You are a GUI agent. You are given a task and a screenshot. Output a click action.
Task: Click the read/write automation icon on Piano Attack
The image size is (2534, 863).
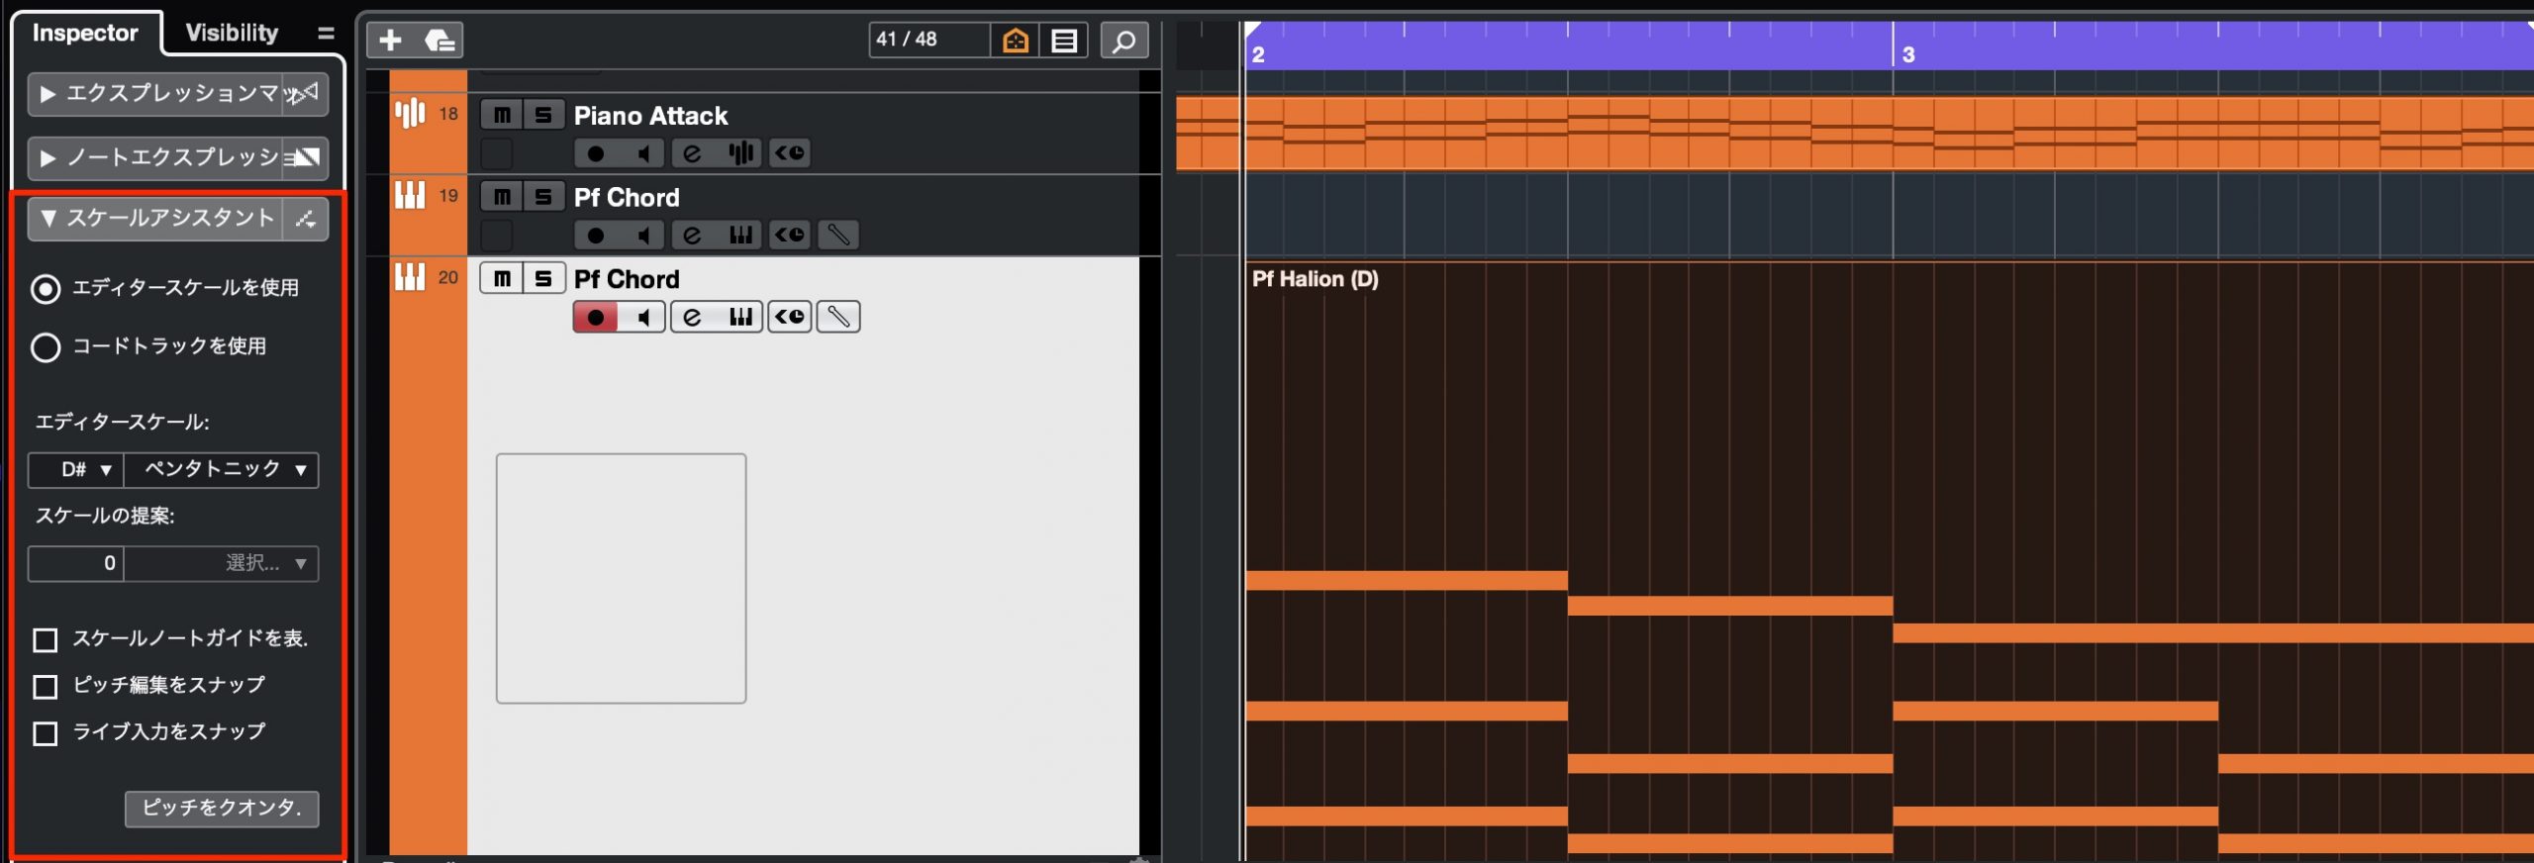pyautogui.click(x=789, y=153)
